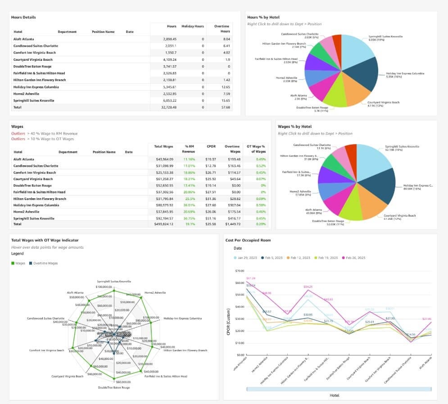
Task: Select Home2 Asheville row in Wages table
Action: (140, 212)
